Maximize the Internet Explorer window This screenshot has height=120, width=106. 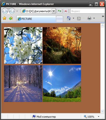(96, 4)
